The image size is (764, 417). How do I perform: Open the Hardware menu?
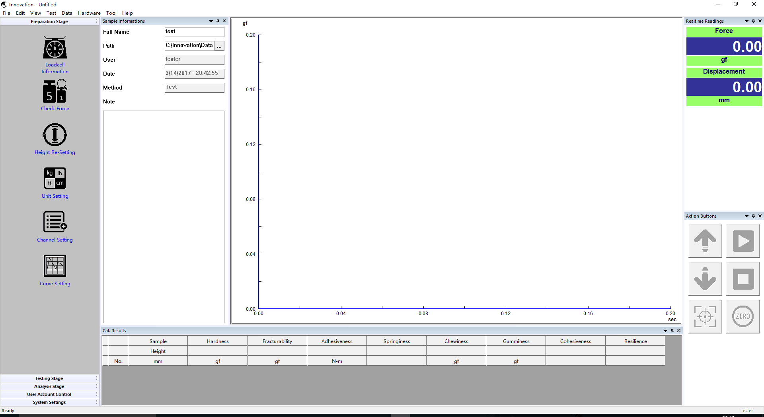(89, 13)
